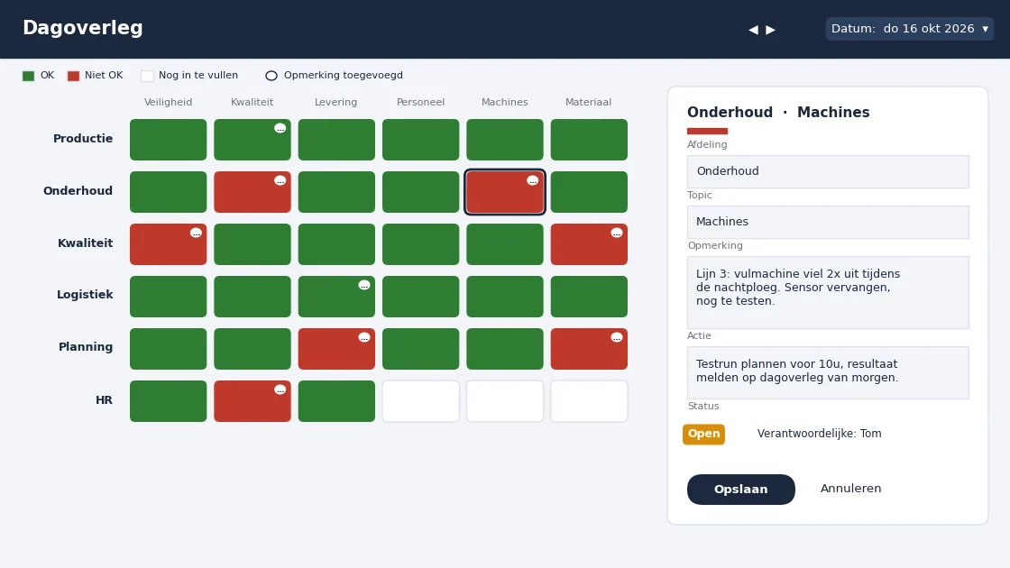Open comment bubble on Productie Kwaliteit cell
Screen dimensions: 1010x568
(x=280, y=128)
